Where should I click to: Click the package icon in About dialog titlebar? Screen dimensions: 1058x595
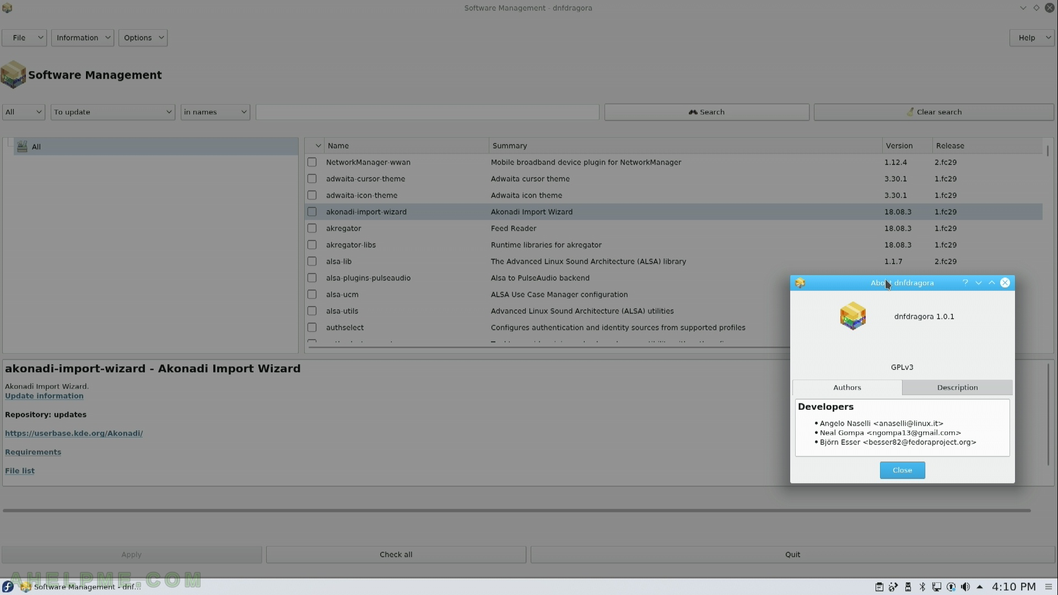coord(800,283)
